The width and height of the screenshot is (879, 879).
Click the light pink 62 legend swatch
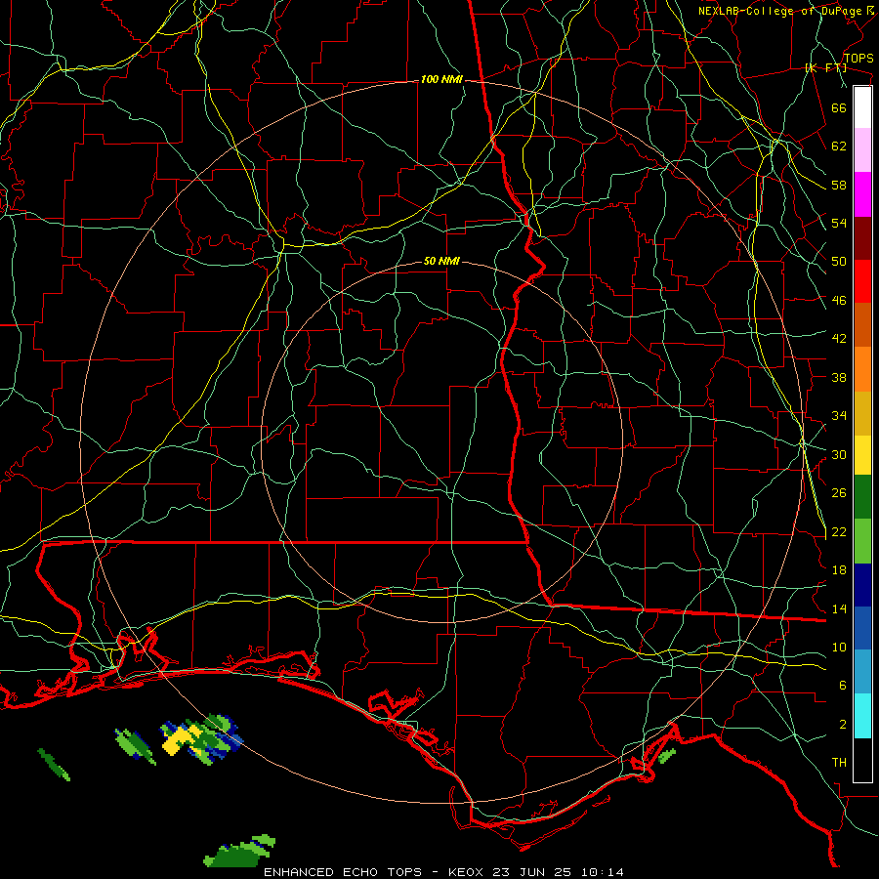coord(862,149)
